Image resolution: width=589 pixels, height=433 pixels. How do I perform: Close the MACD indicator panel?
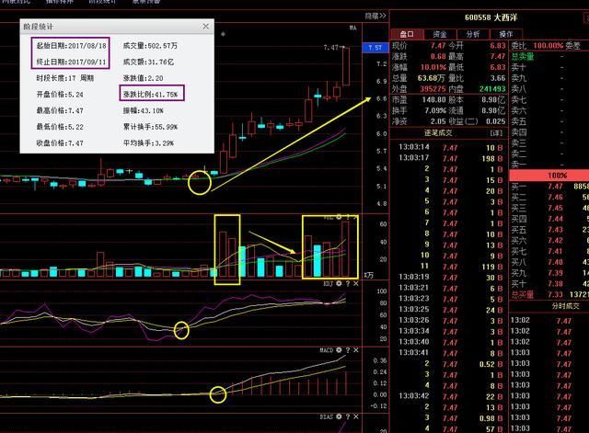355,350
